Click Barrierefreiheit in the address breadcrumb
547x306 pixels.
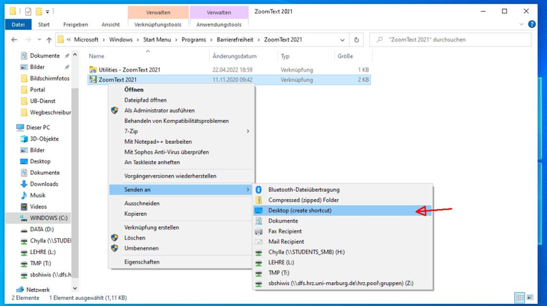[235, 40]
